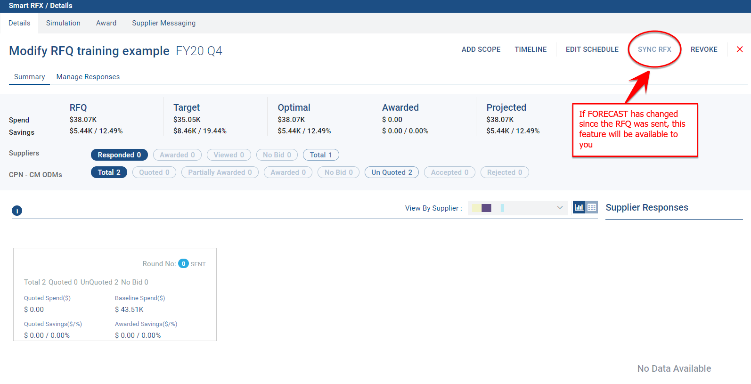This screenshot has height=384, width=751.
Task: Click the purple supplier color swatch
Action: tap(486, 208)
